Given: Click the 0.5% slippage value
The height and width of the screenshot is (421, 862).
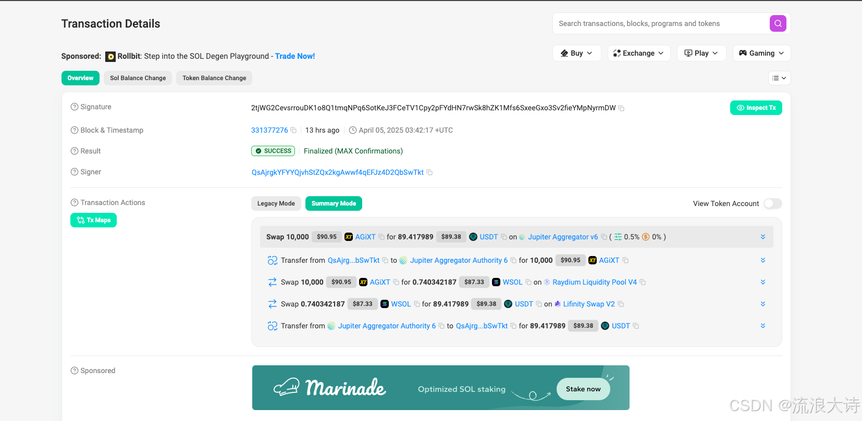Looking at the screenshot, I should [632, 237].
